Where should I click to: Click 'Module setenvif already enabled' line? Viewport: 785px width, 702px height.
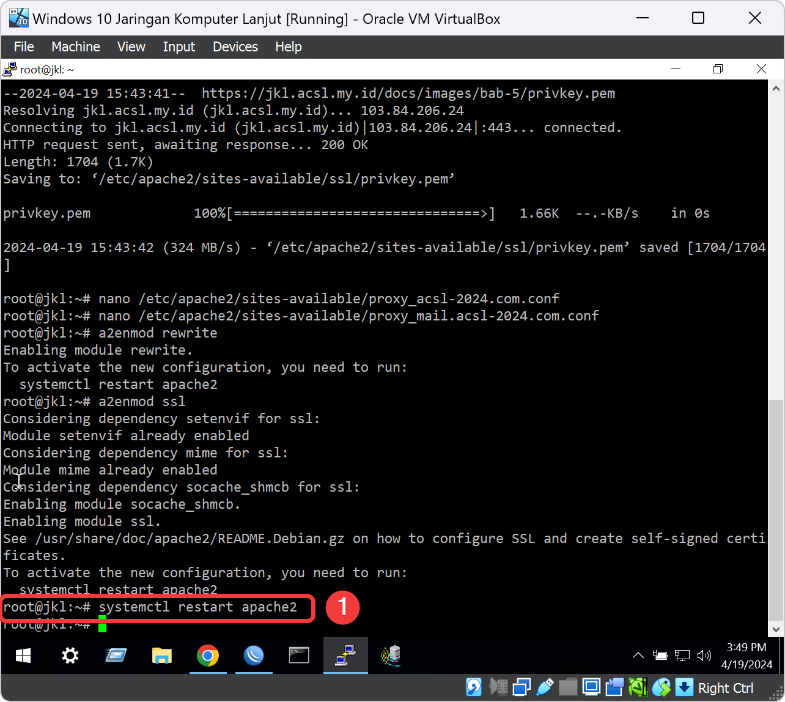(x=127, y=436)
